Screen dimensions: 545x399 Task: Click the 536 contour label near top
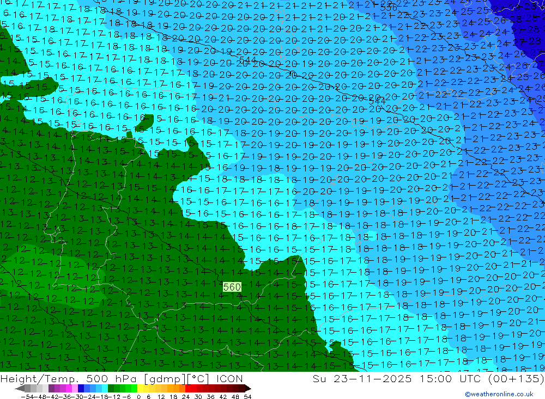[x=389, y=8]
